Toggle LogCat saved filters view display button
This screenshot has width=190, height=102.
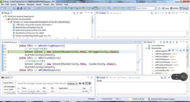point(87,83)
